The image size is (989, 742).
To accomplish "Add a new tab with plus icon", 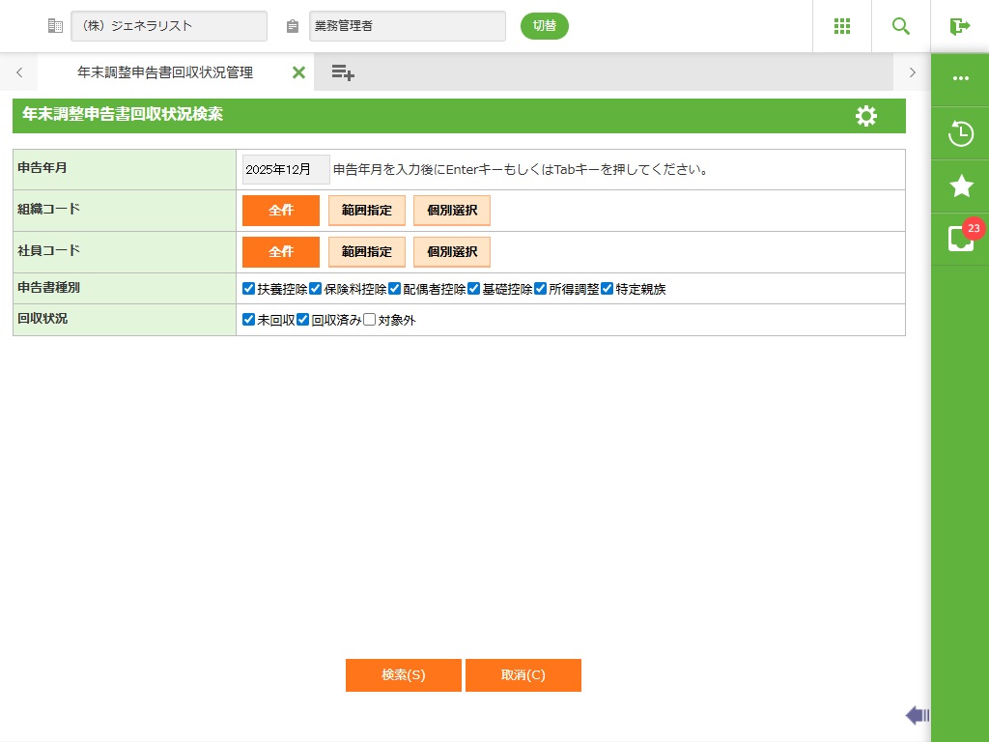I will pyautogui.click(x=343, y=72).
